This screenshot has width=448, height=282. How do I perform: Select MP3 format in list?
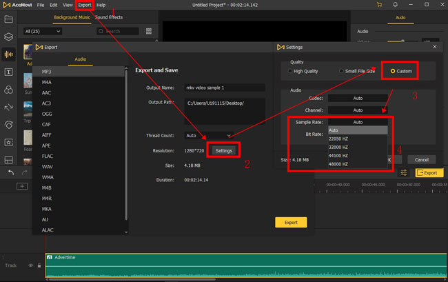click(79, 72)
